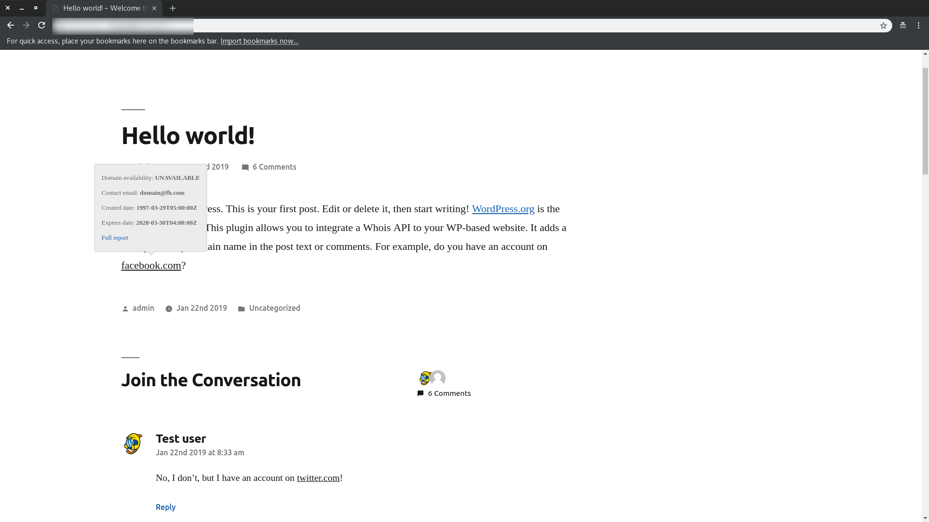Maximize the browser window

[x=36, y=8]
